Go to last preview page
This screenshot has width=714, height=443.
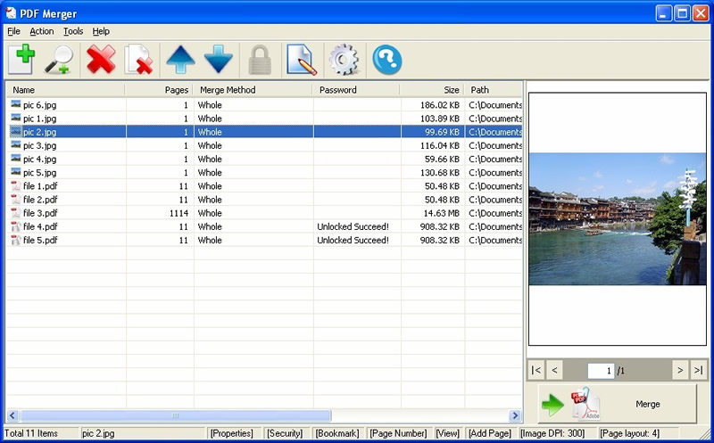(x=698, y=370)
